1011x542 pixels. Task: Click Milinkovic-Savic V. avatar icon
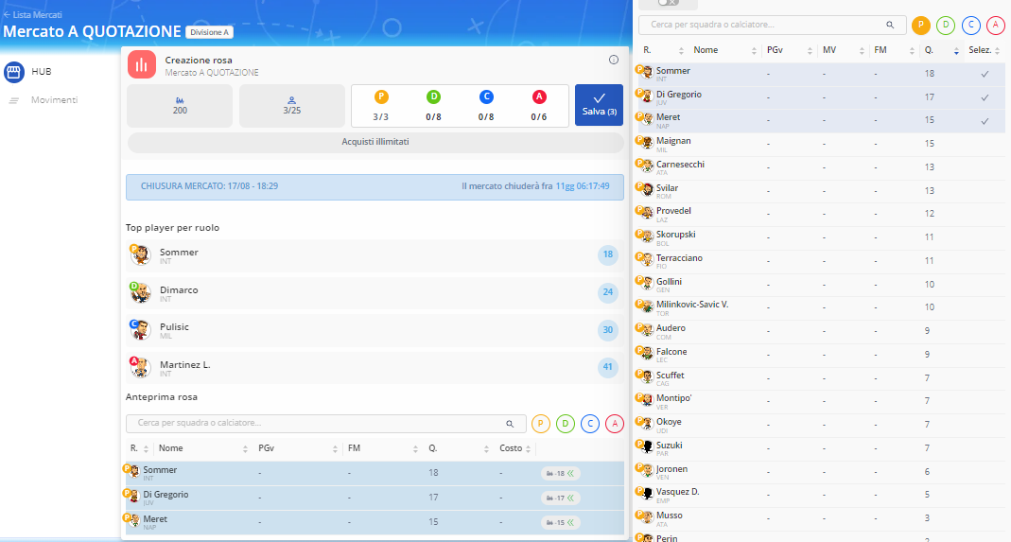click(647, 307)
